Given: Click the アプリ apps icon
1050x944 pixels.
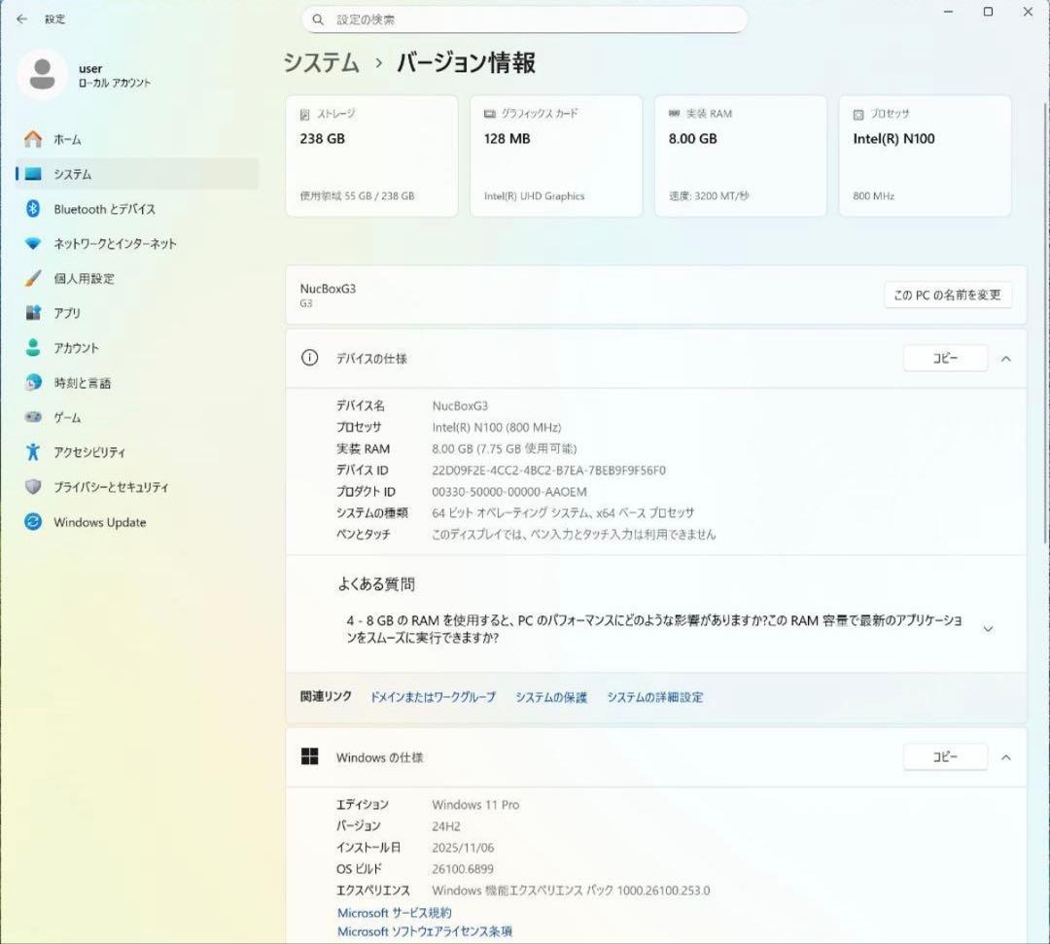Looking at the screenshot, I should 33,313.
